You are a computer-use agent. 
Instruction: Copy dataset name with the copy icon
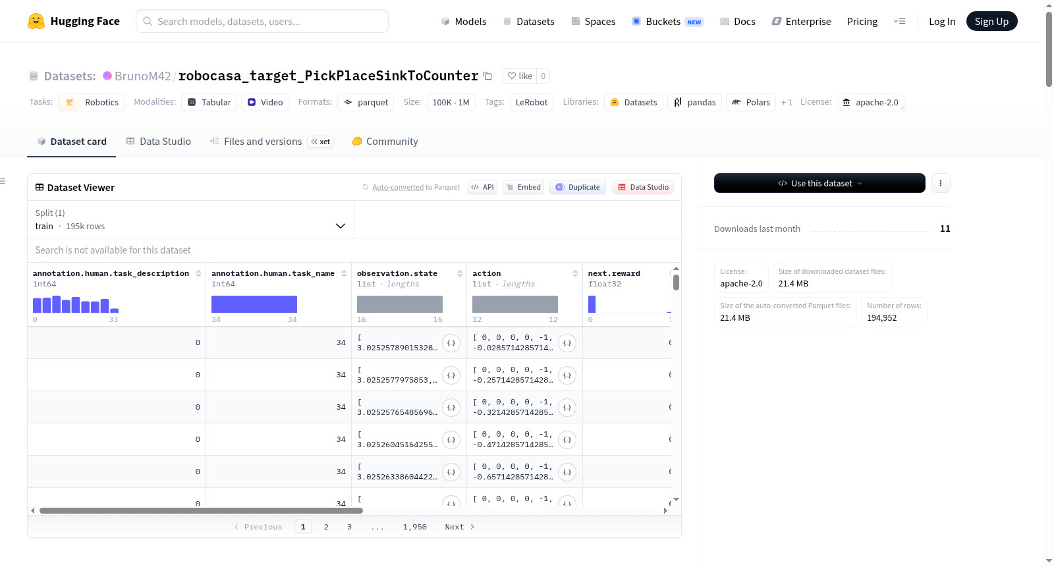click(487, 76)
